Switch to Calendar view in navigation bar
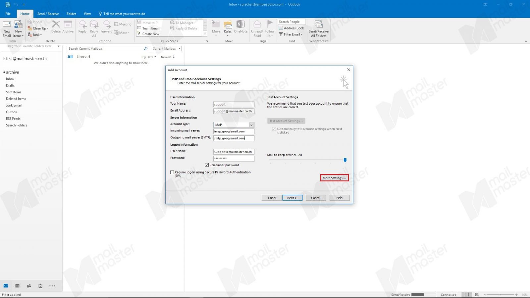This screenshot has height=298, width=530. click(x=17, y=286)
